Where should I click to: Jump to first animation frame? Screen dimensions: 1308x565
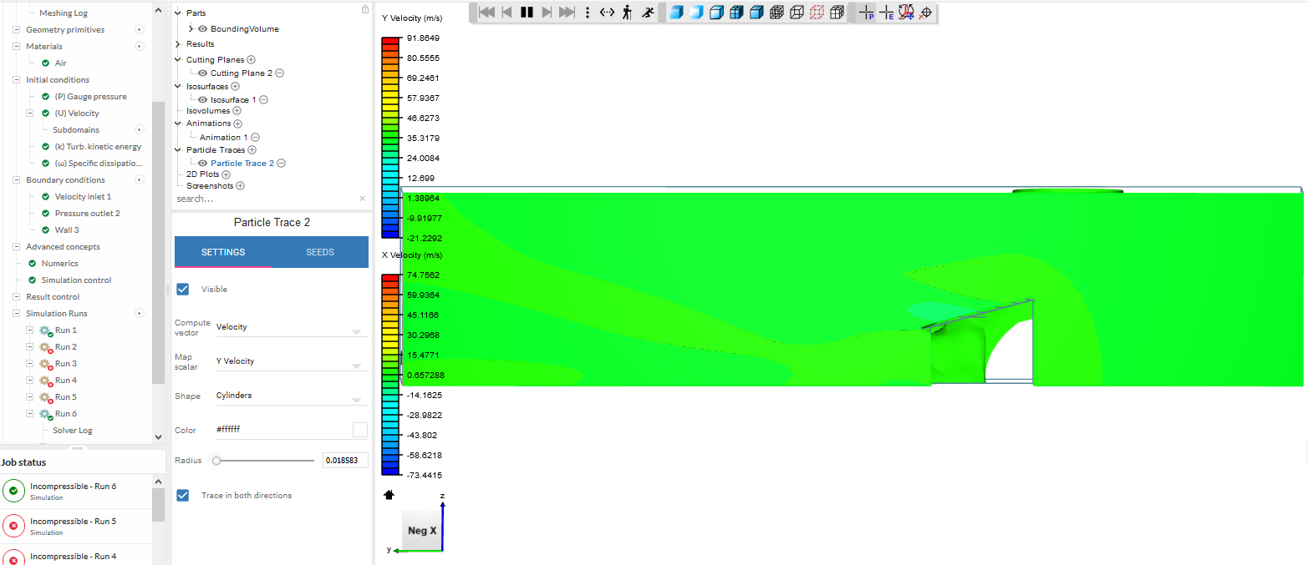tap(486, 13)
